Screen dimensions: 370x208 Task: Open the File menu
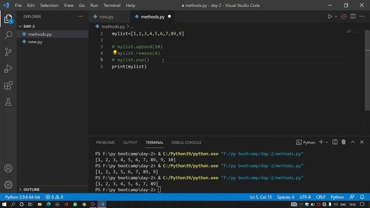pos(18,5)
